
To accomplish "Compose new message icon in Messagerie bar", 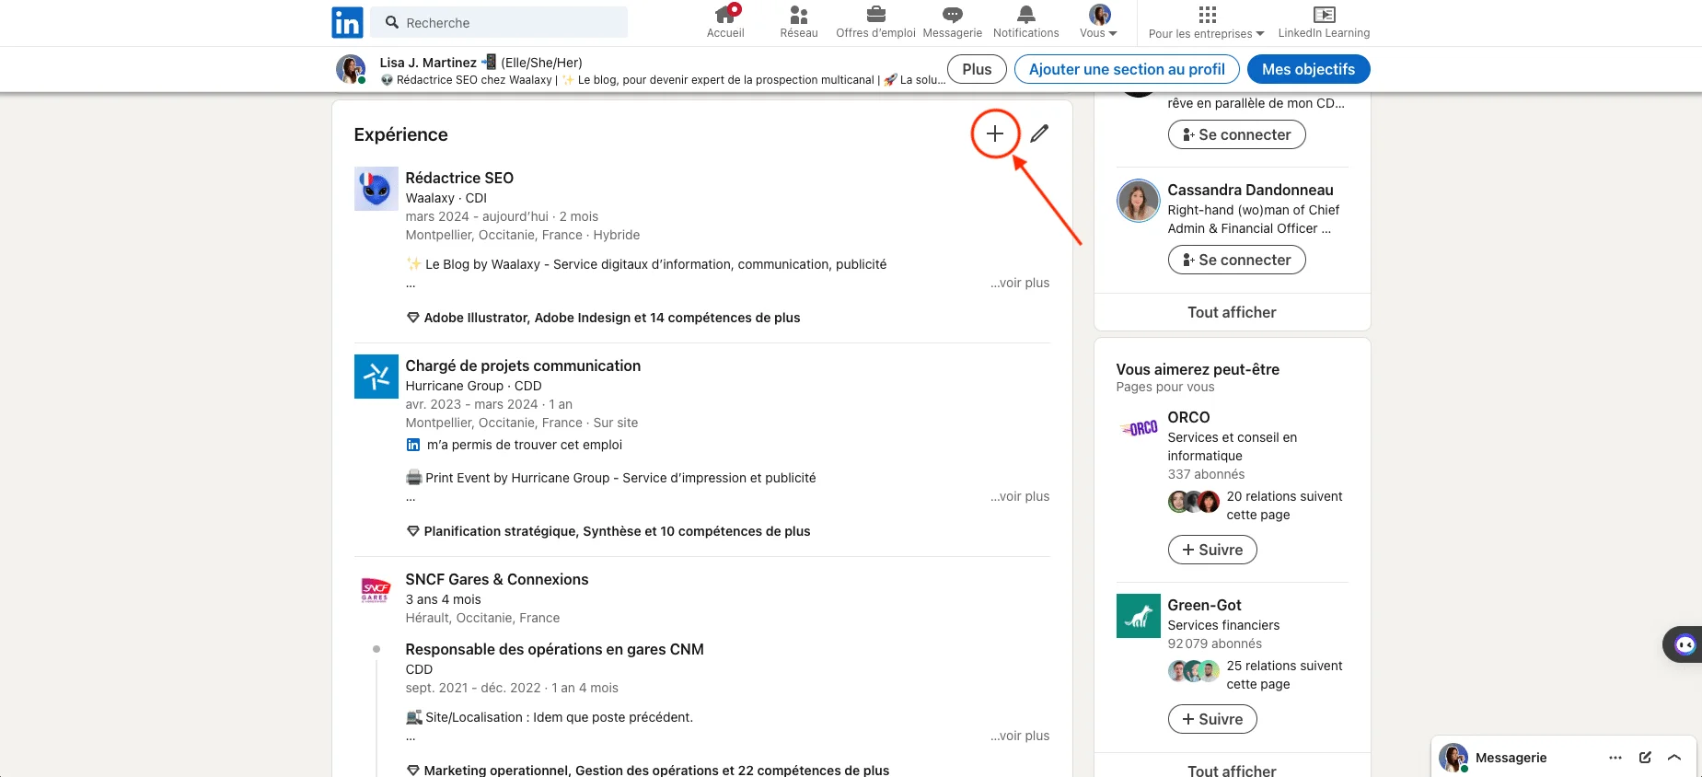I will [1645, 758].
